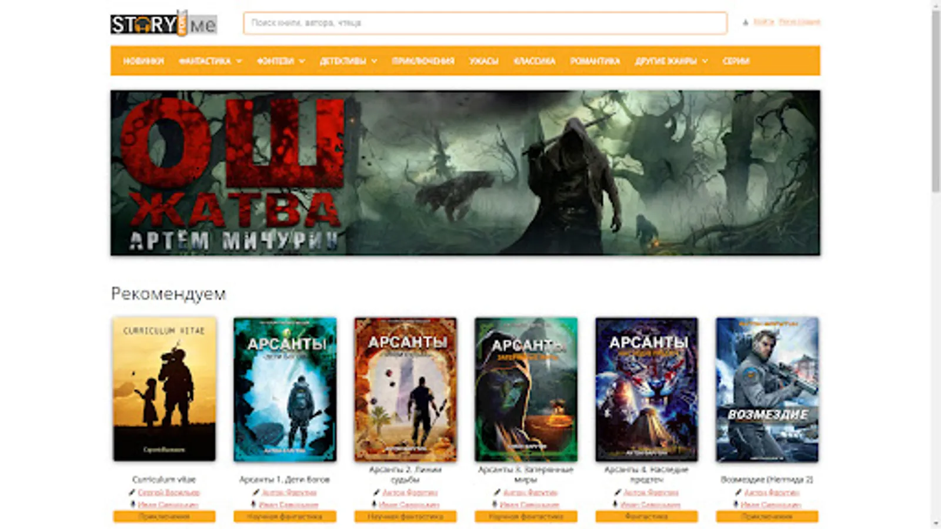The height and width of the screenshot is (529, 941).
Task: Open the Возмездие book cover
Action: [x=768, y=389]
